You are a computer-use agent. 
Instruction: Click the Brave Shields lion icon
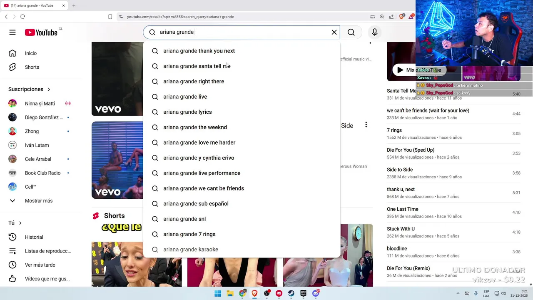(x=401, y=17)
